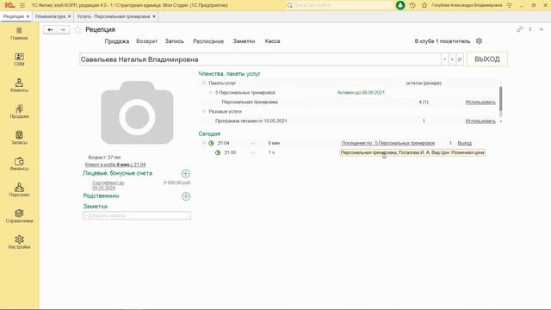Image resolution: width=551 pixels, height=310 pixels.
Task: Click the green notification bell icon
Action: tap(400, 5)
